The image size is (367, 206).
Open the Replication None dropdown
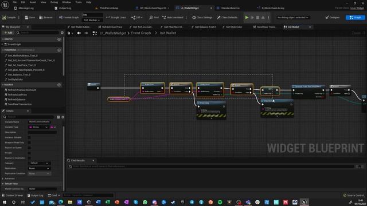coord(39,168)
